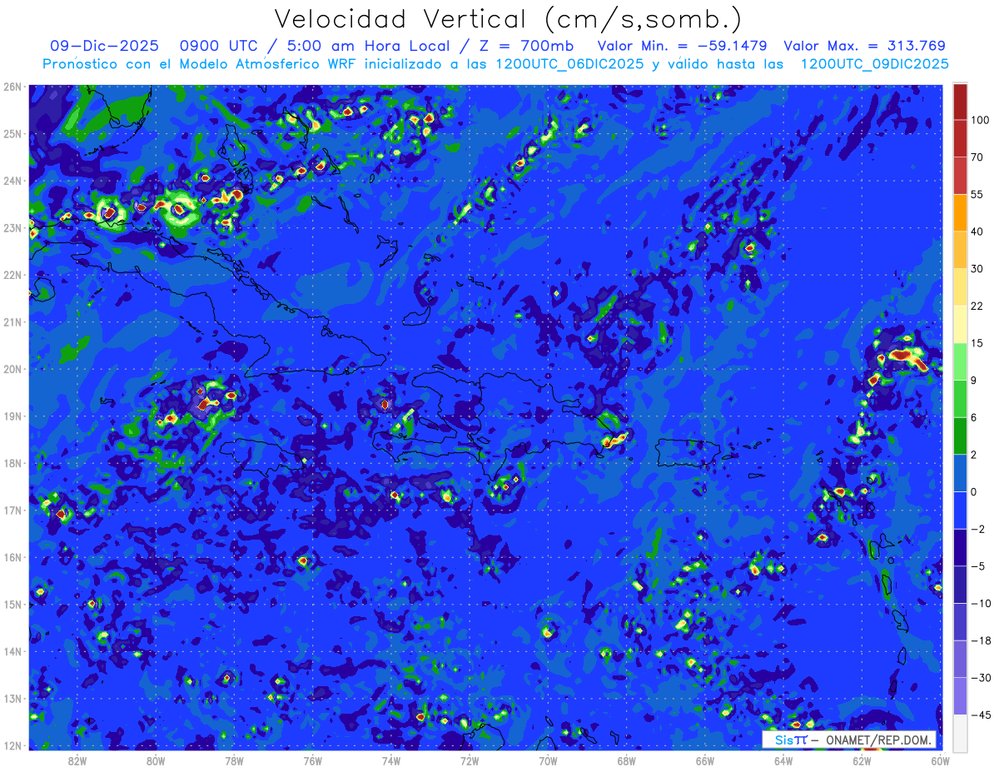999x772 pixels.
Task: Click the longitude label "76W"
Action: pos(312,760)
